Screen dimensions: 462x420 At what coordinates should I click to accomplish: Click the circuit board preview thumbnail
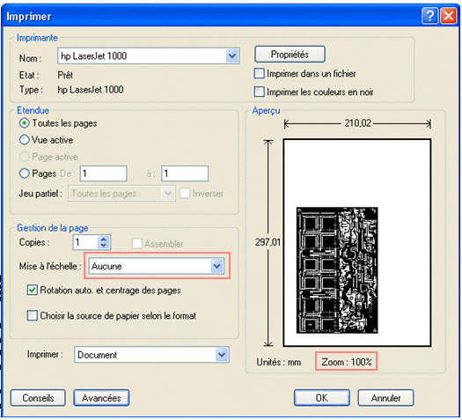tap(337, 270)
